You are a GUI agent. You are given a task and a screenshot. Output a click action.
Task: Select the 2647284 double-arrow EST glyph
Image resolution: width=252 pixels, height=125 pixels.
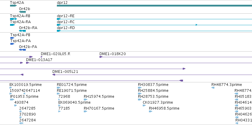pos(21,123)
